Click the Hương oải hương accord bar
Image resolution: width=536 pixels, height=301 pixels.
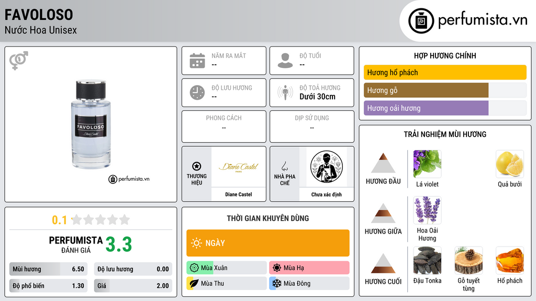point(445,108)
